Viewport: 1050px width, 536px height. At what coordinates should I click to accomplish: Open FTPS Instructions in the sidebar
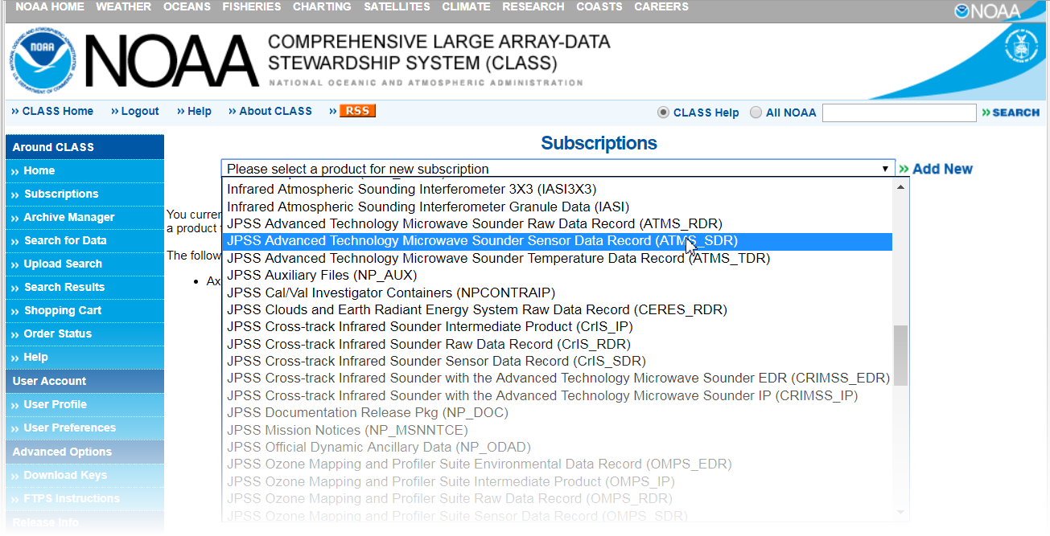(x=84, y=498)
